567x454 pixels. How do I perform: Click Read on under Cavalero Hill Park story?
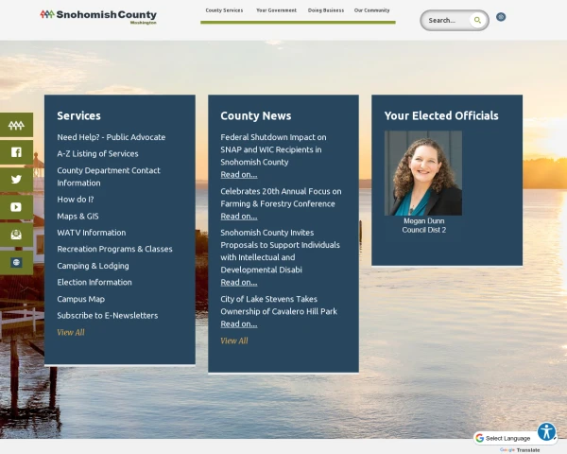coord(239,324)
